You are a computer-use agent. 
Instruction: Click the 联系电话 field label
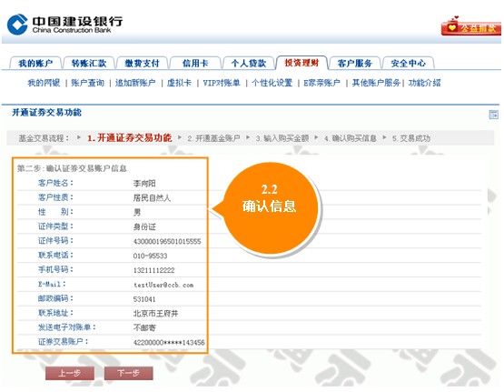[55, 256]
